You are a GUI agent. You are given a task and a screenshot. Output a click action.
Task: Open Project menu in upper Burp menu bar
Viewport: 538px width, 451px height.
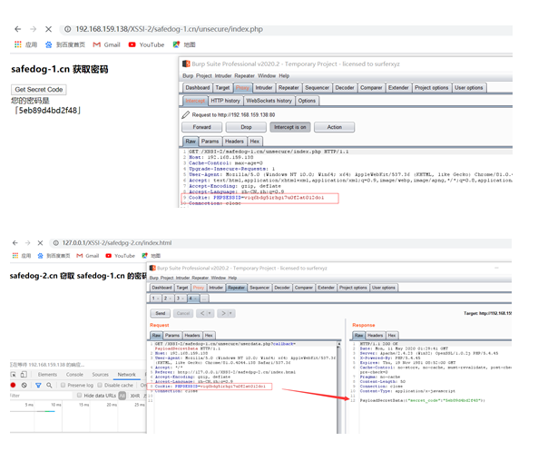coord(204,76)
